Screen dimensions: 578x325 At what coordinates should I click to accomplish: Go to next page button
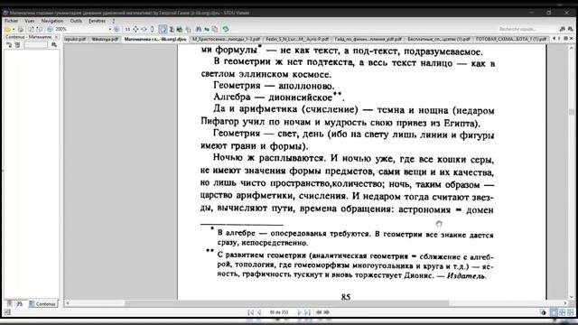pos(299,312)
